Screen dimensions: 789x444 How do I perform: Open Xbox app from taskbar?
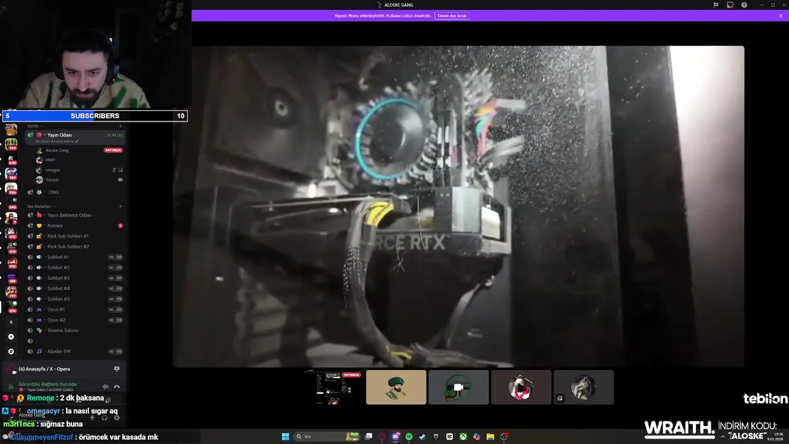point(463,437)
